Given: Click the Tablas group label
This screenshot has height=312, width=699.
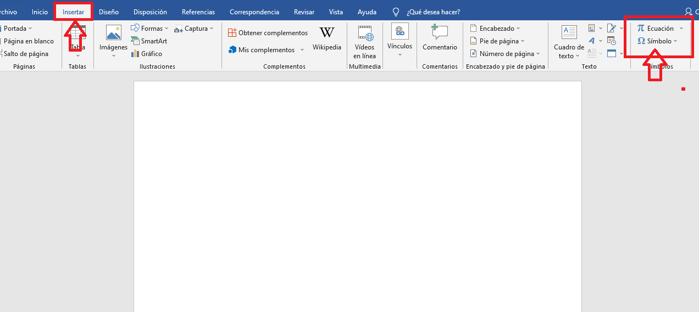Looking at the screenshot, I should pyautogui.click(x=77, y=66).
